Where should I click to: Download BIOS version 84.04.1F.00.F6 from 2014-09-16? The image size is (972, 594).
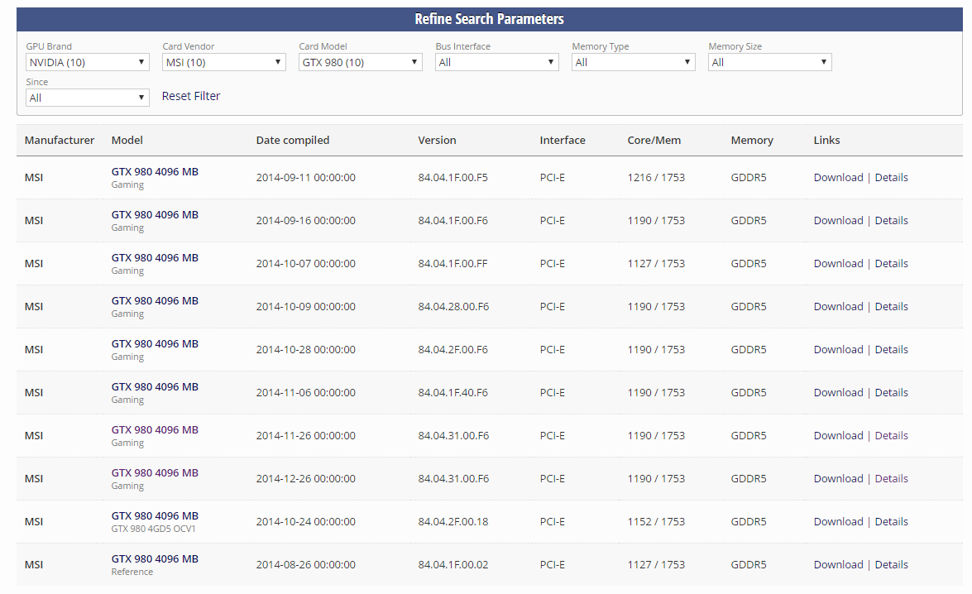point(838,220)
